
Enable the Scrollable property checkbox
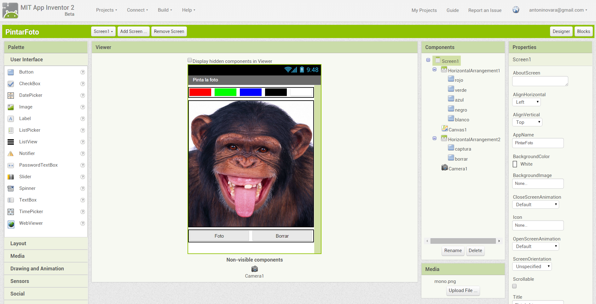(514, 286)
